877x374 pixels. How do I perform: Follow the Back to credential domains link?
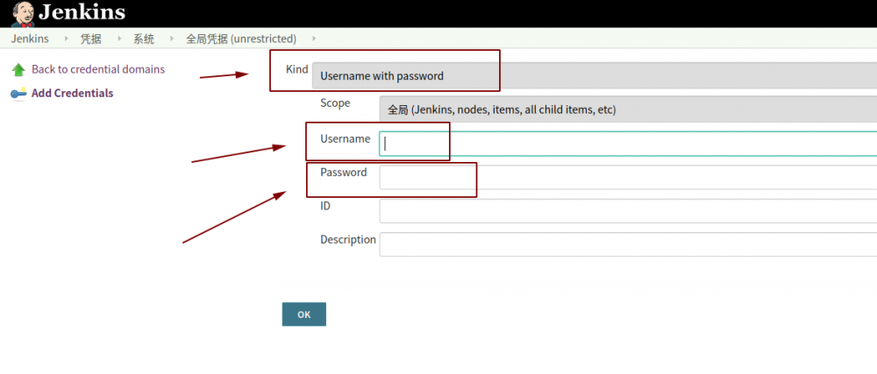coord(97,69)
